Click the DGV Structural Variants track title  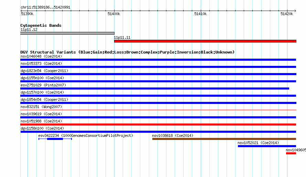[x=128, y=52]
